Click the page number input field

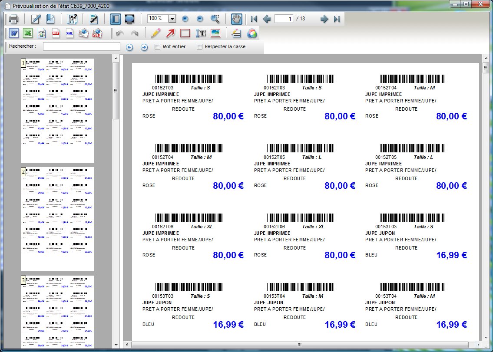click(284, 19)
